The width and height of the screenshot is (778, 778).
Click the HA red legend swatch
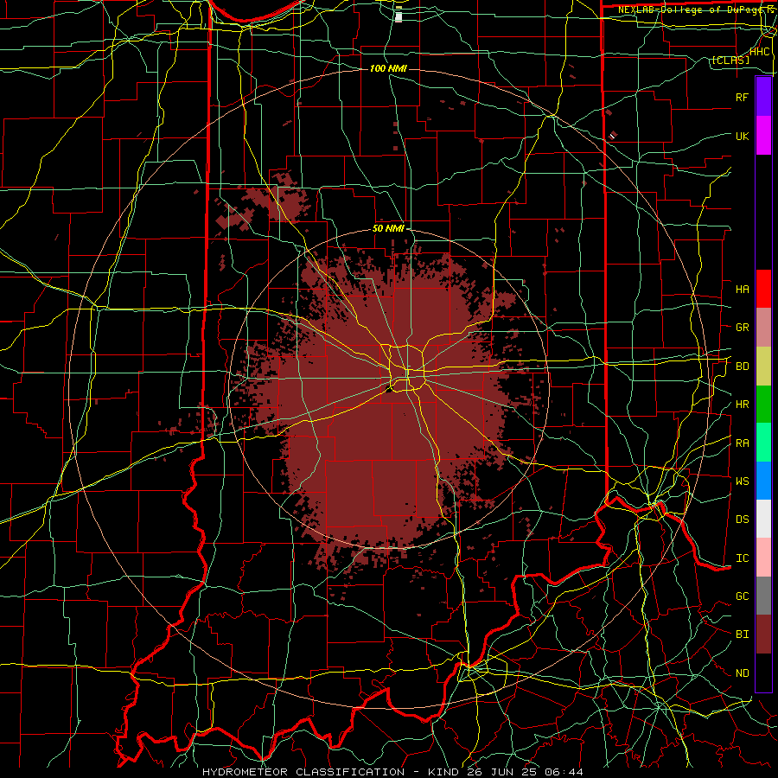tap(763, 289)
